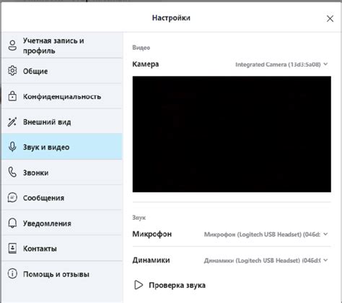Click the account profile person icon
This screenshot has width=342, height=303.
pos(12,46)
